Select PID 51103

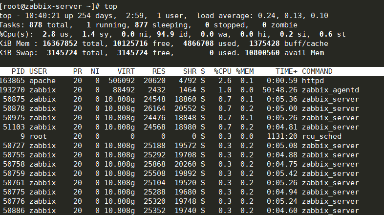(x=14, y=128)
